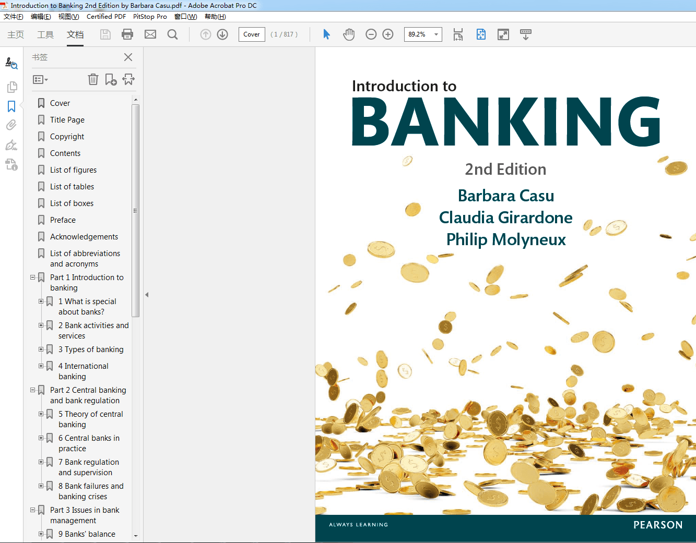Click the page number input field

pos(252,34)
